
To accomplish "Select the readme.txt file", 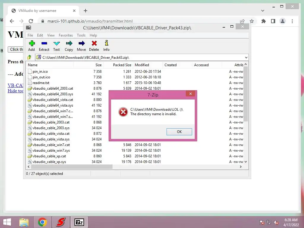I will click(41, 83).
